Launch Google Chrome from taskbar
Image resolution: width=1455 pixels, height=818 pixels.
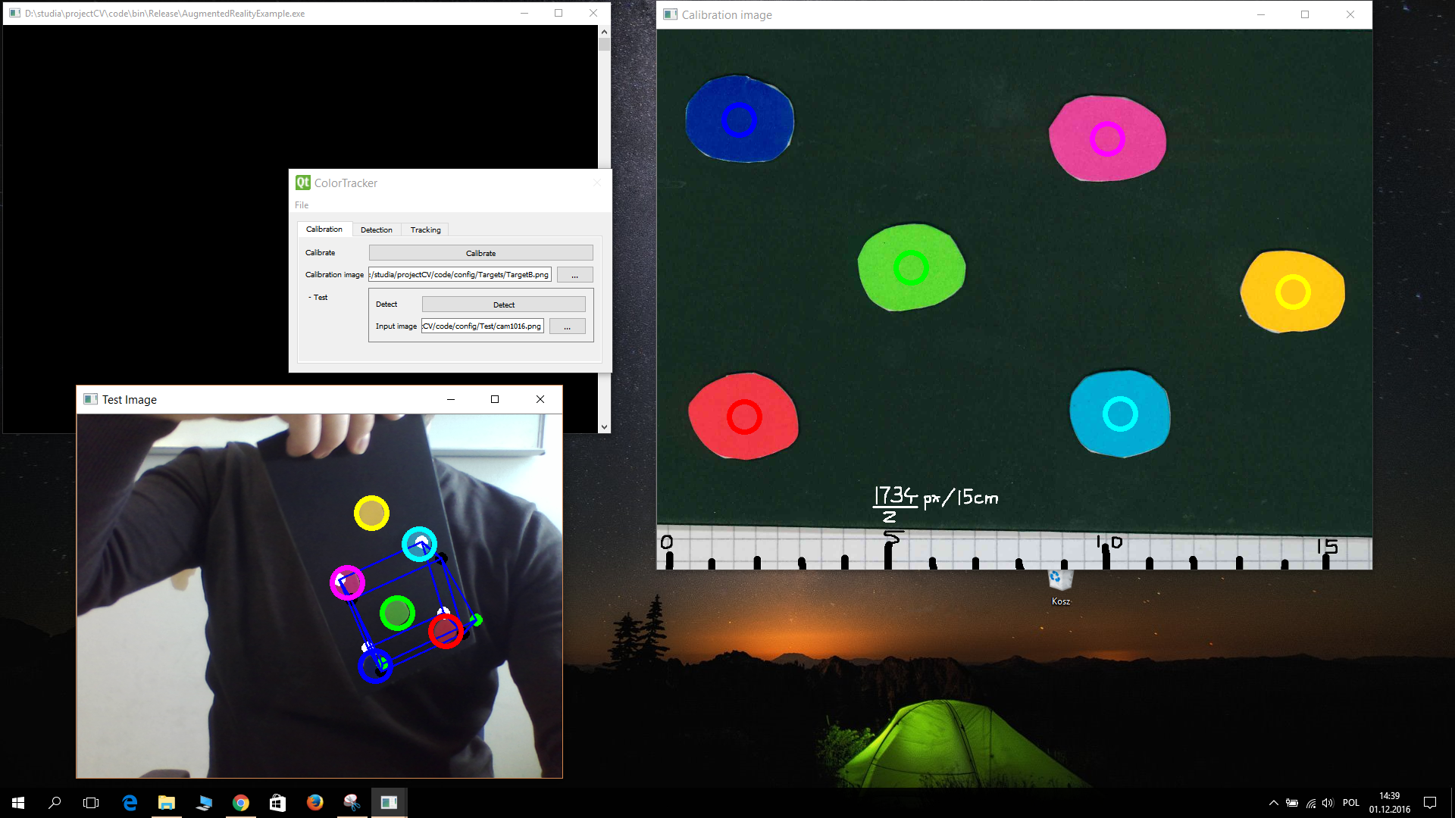tap(241, 803)
